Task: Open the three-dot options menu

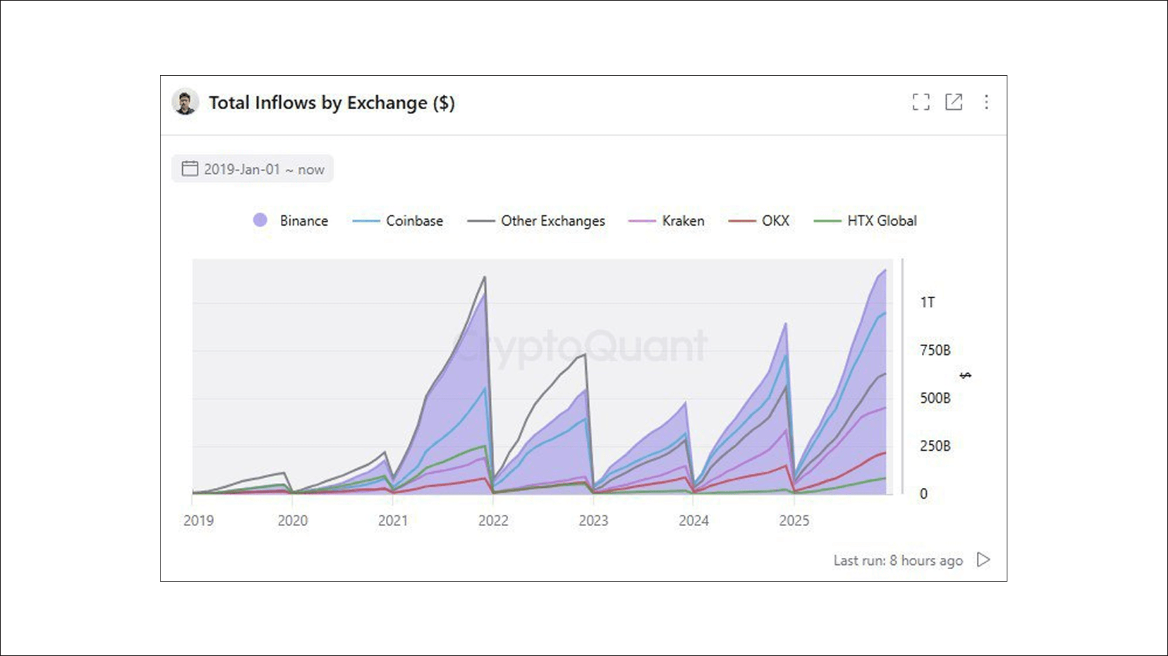Action: [x=986, y=102]
